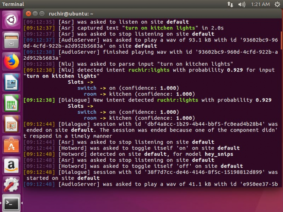Click 'captured text' in Asr line
This screenshot has height=212, width=283.
tap(98, 28)
